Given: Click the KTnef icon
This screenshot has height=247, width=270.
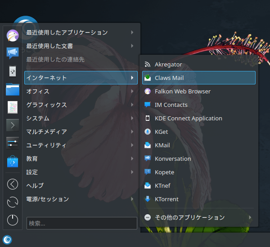Looking at the screenshot, I should (x=148, y=185).
